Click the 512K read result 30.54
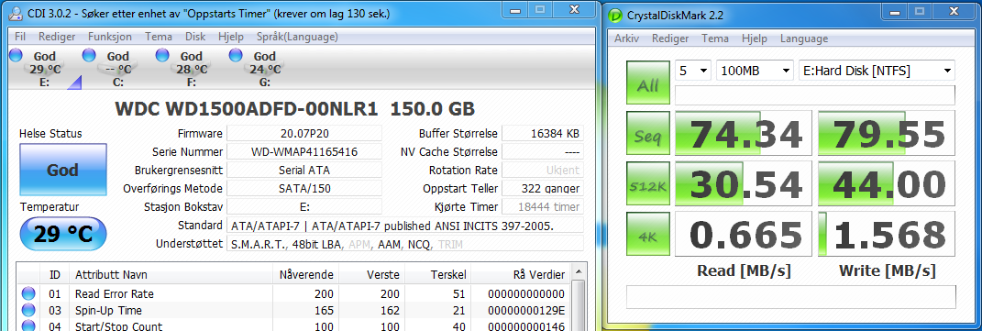982x331 pixels. (x=744, y=184)
